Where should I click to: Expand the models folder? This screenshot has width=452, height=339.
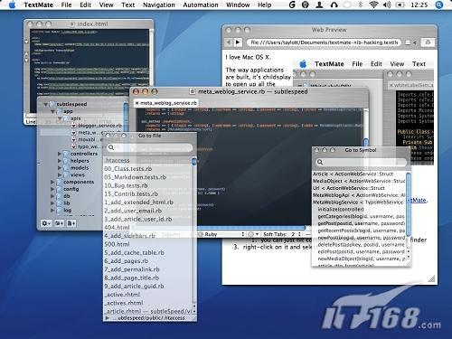[60, 168]
